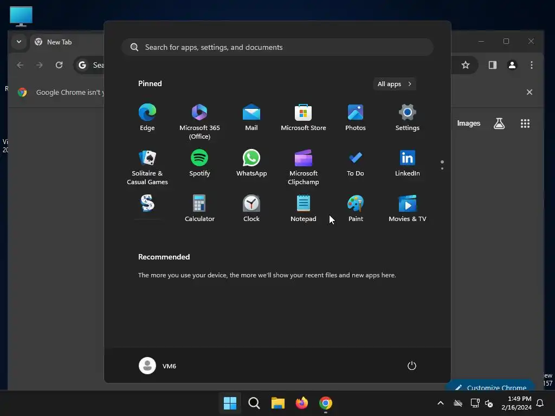Open the Edge pinned app
The width and height of the screenshot is (555, 416).
point(147,118)
